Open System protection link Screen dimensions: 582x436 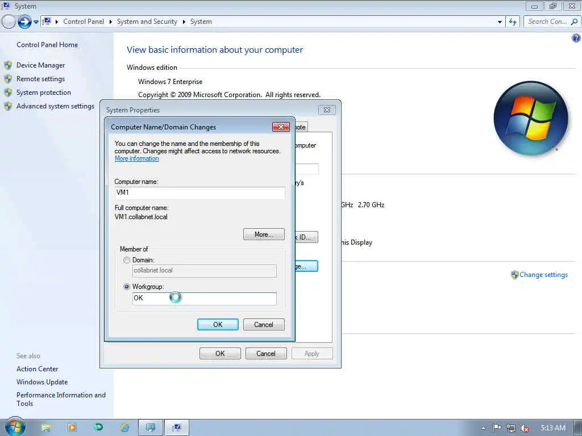coord(43,93)
